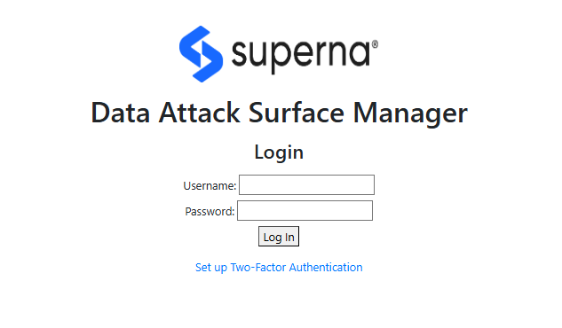Image resolution: width=562 pixels, height=328 pixels.
Task: Click the word Authentication in the link
Action: (326, 267)
